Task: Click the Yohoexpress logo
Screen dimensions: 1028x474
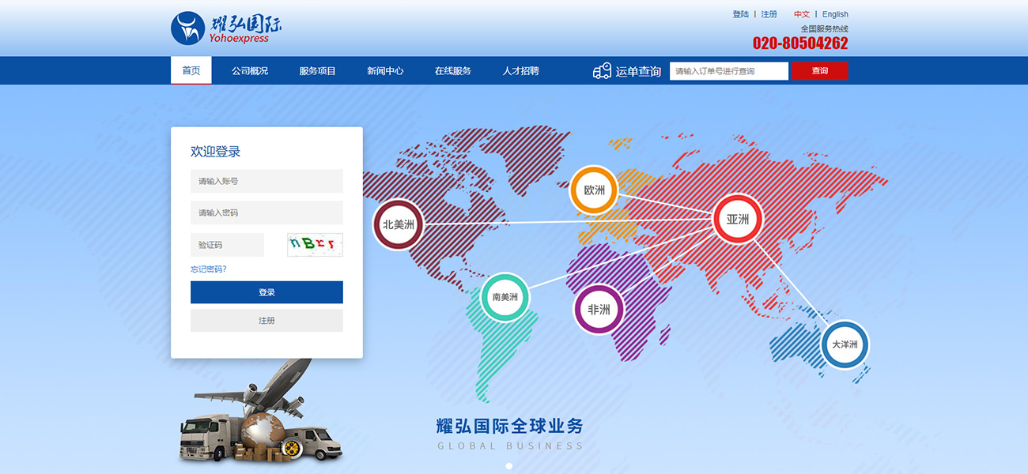Action: 226,28
